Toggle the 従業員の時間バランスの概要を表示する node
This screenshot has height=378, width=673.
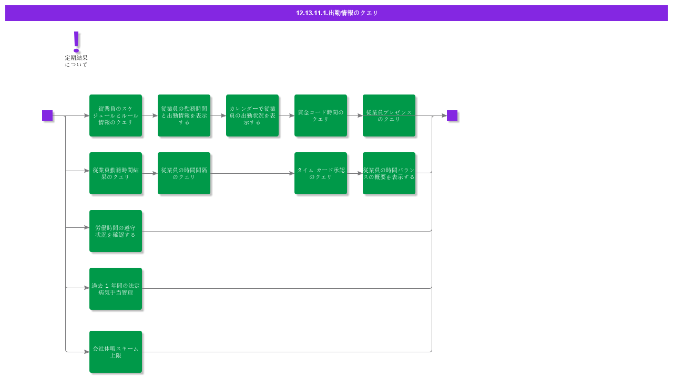point(389,173)
